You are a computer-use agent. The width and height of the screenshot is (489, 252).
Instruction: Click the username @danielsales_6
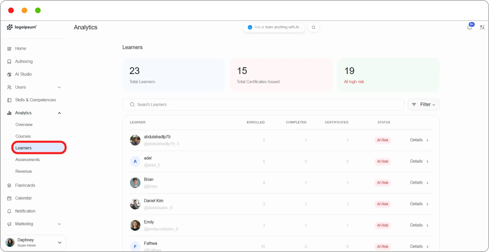click(x=158, y=208)
